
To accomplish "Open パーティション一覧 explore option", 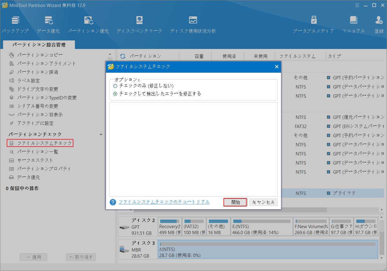I will [x=37, y=151].
